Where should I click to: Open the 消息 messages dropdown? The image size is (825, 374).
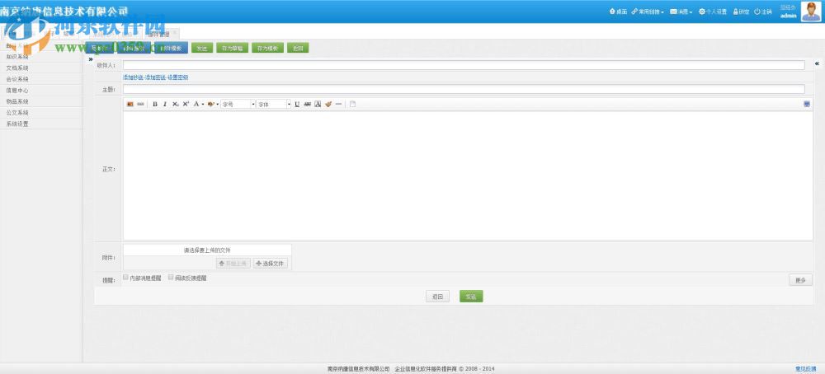click(681, 12)
